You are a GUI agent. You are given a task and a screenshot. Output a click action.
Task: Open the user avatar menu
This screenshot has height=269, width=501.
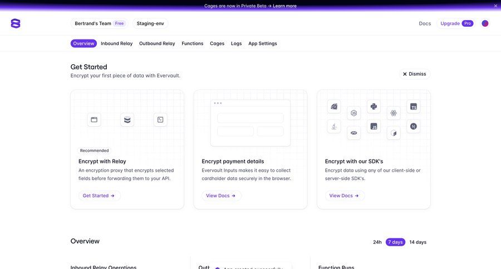pos(485,23)
